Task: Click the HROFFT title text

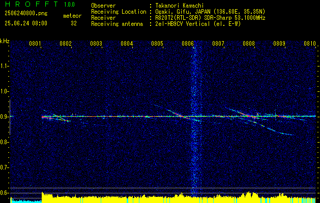Action: (x=31, y=4)
